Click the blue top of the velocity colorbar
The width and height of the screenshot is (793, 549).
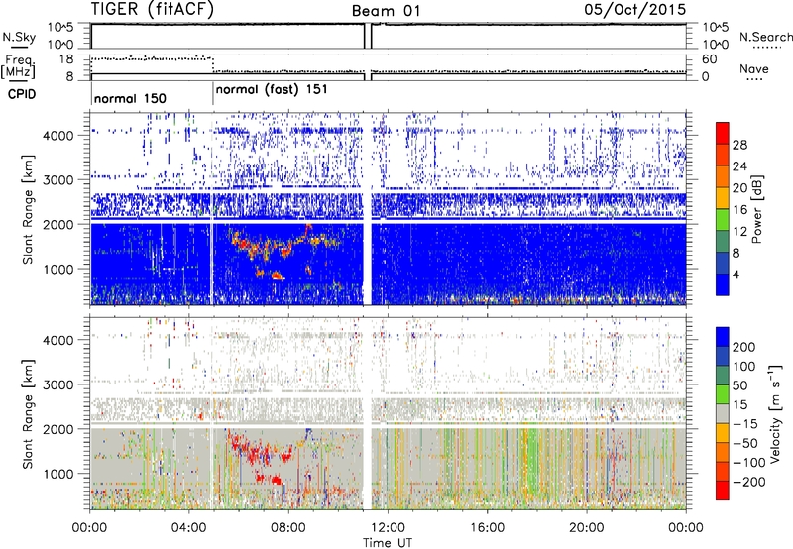(x=723, y=337)
